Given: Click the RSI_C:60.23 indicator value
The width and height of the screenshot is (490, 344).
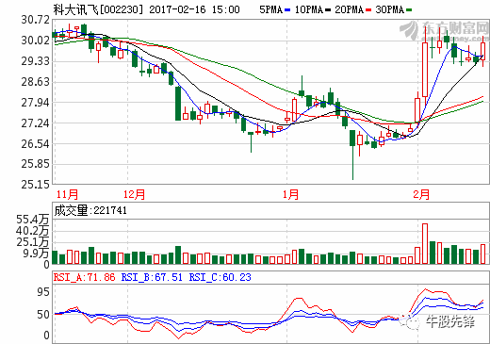Looking at the screenshot, I should click(x=220, y=277).
